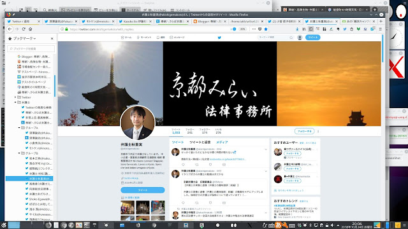Screen dimensions: 408x229
Task: Select the ツイート profile tab
Action: coord(178,142)
